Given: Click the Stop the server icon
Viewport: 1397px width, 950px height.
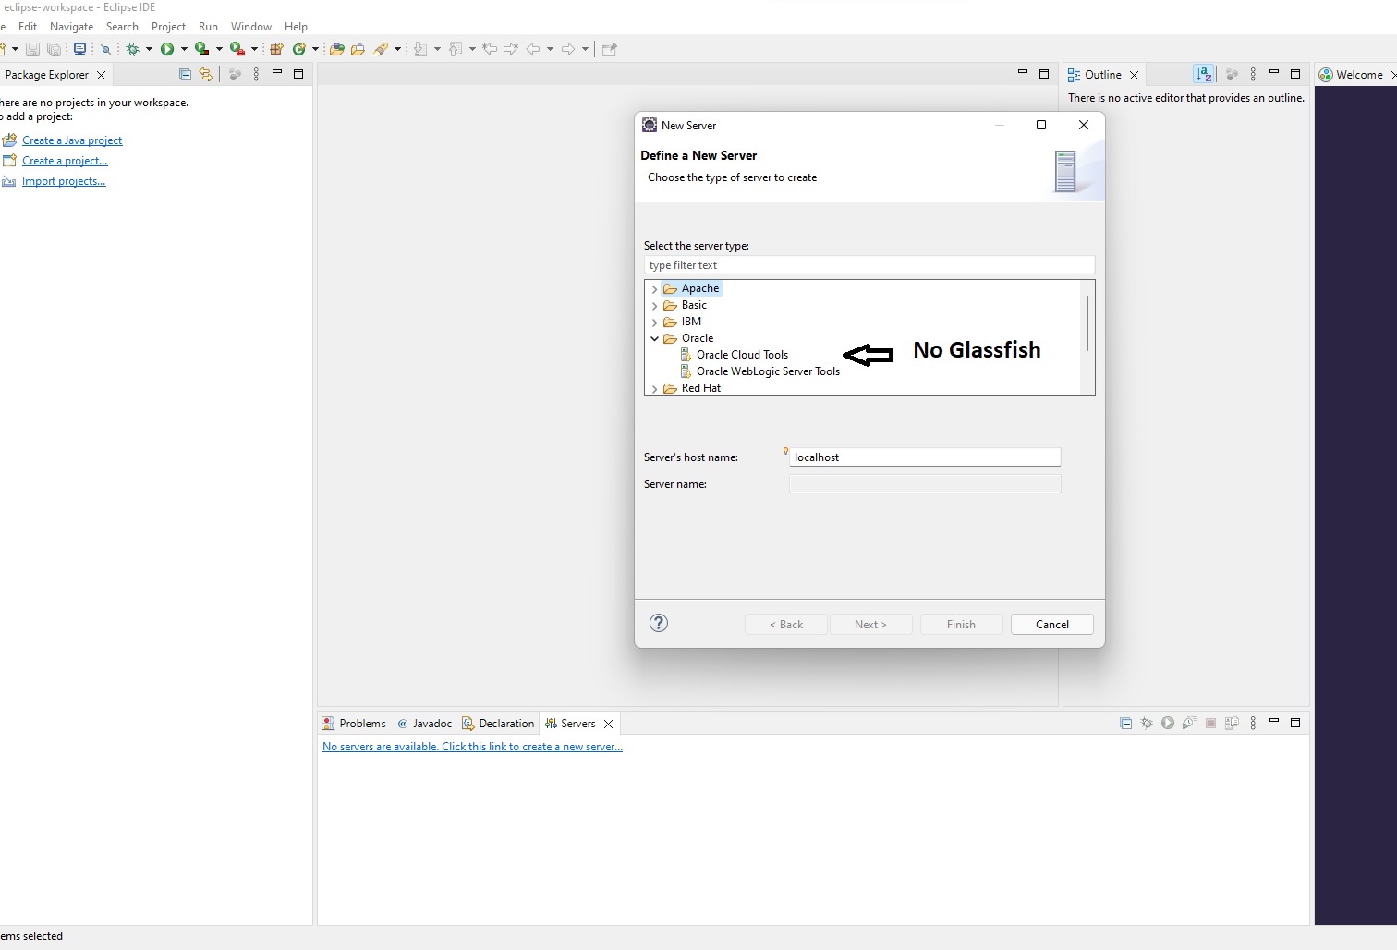Looking at the screenshot, I should point(1210,723).
